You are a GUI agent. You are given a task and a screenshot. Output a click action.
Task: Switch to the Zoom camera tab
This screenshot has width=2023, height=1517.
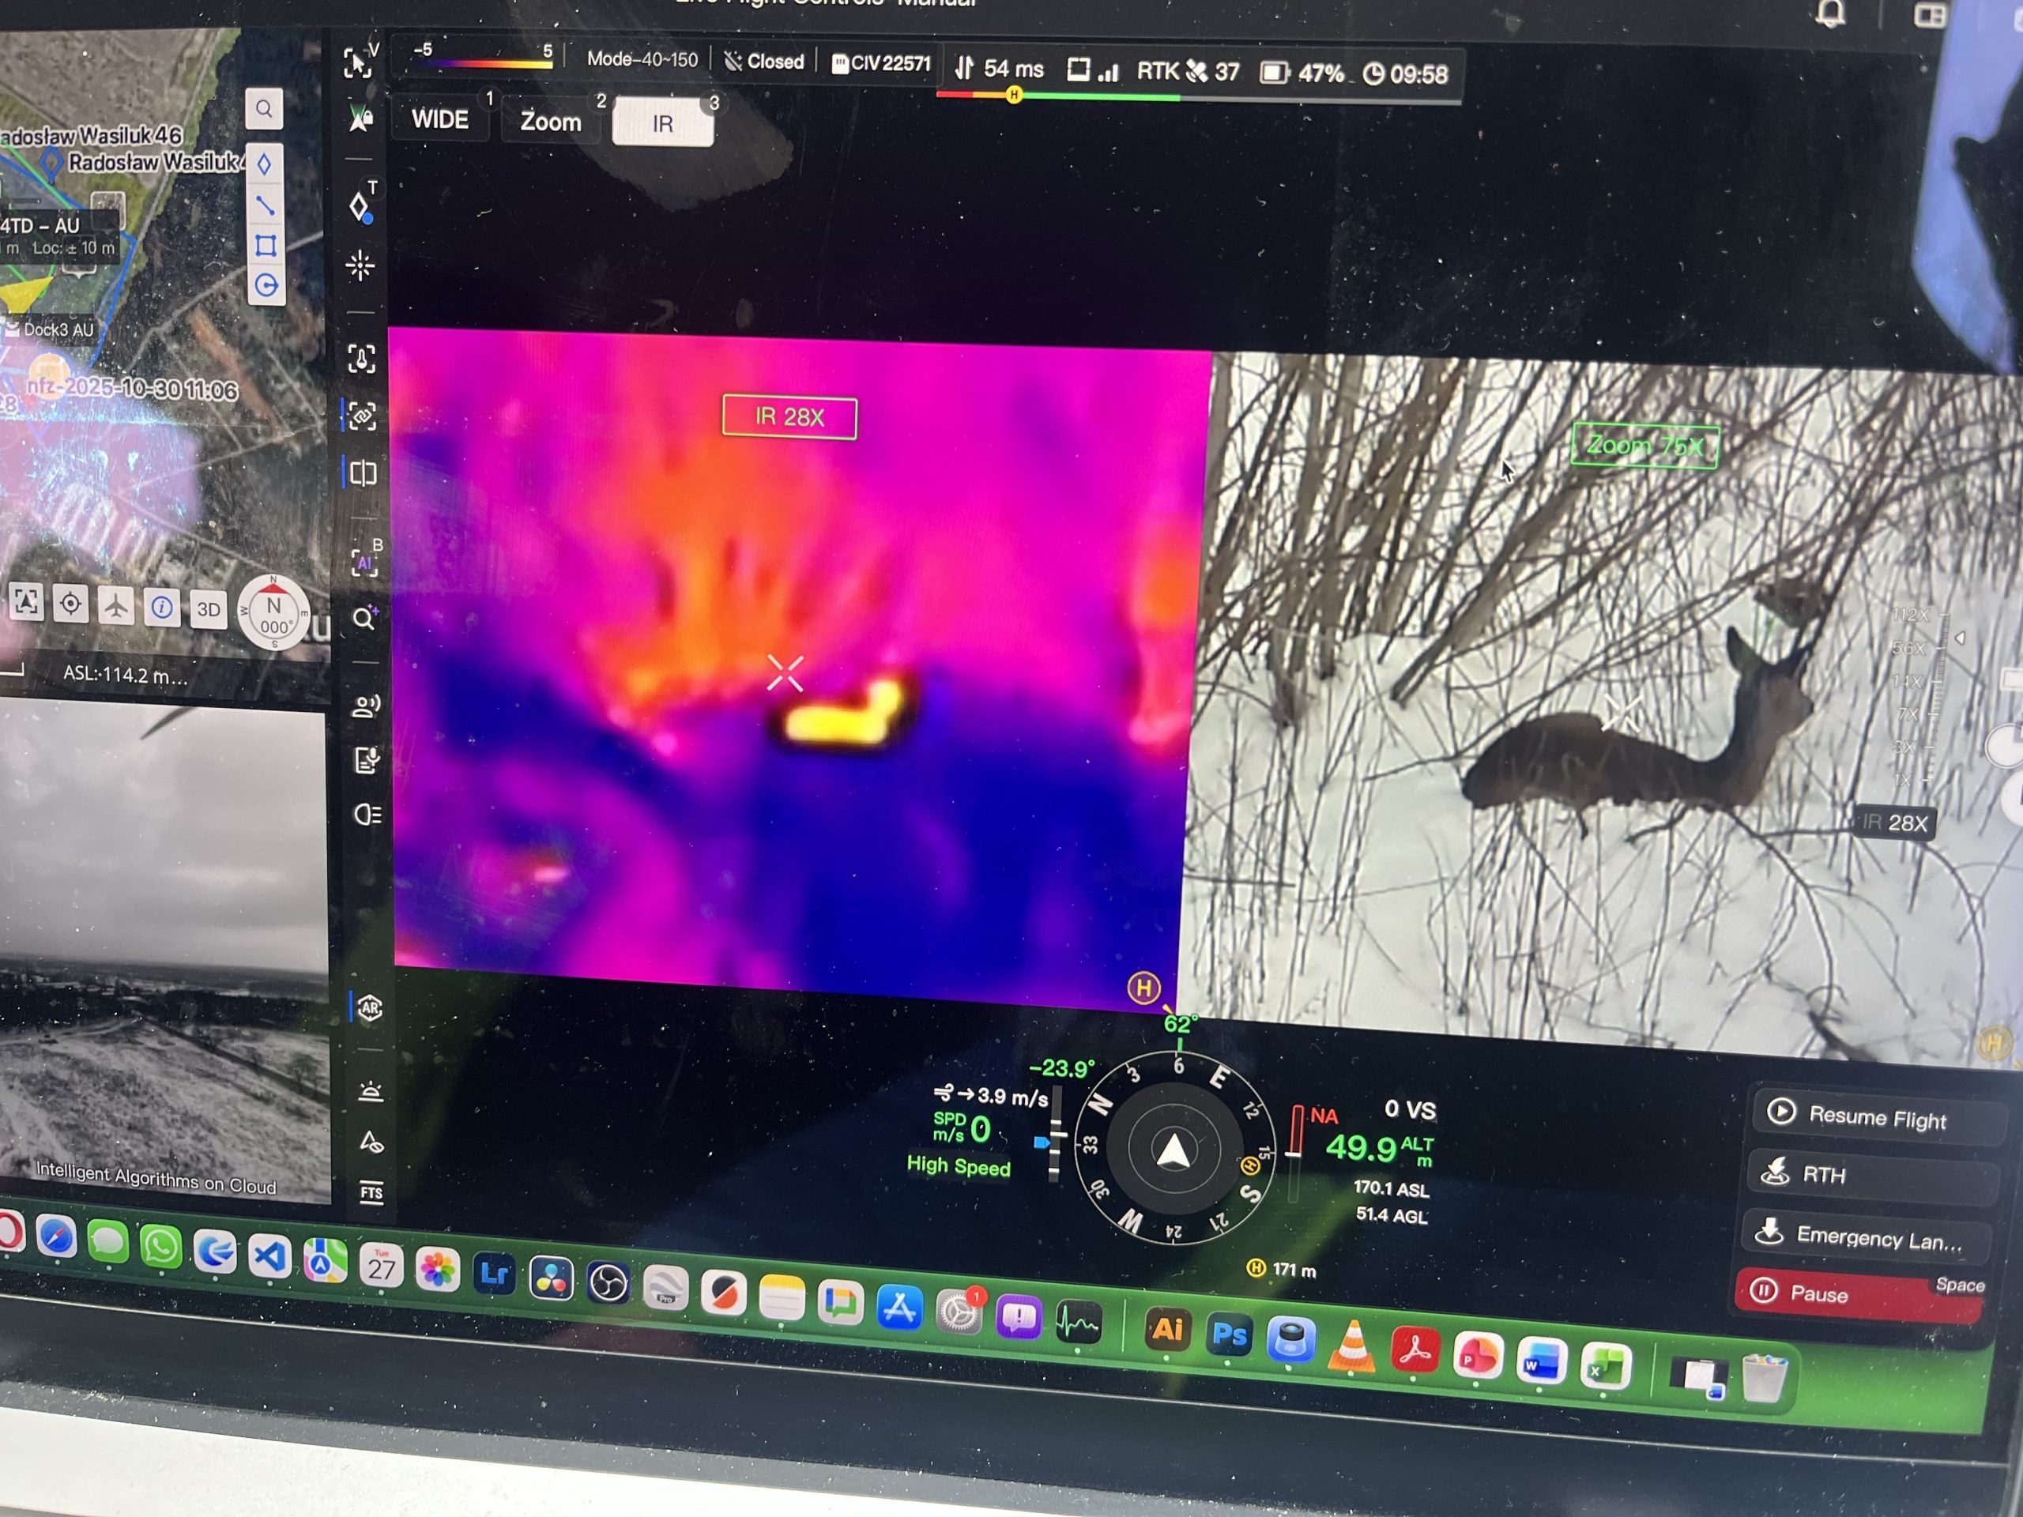551,122
